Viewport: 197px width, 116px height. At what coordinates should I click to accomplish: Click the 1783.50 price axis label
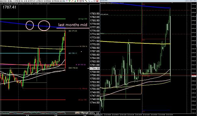pyautogui.click(x=95, y=14)
